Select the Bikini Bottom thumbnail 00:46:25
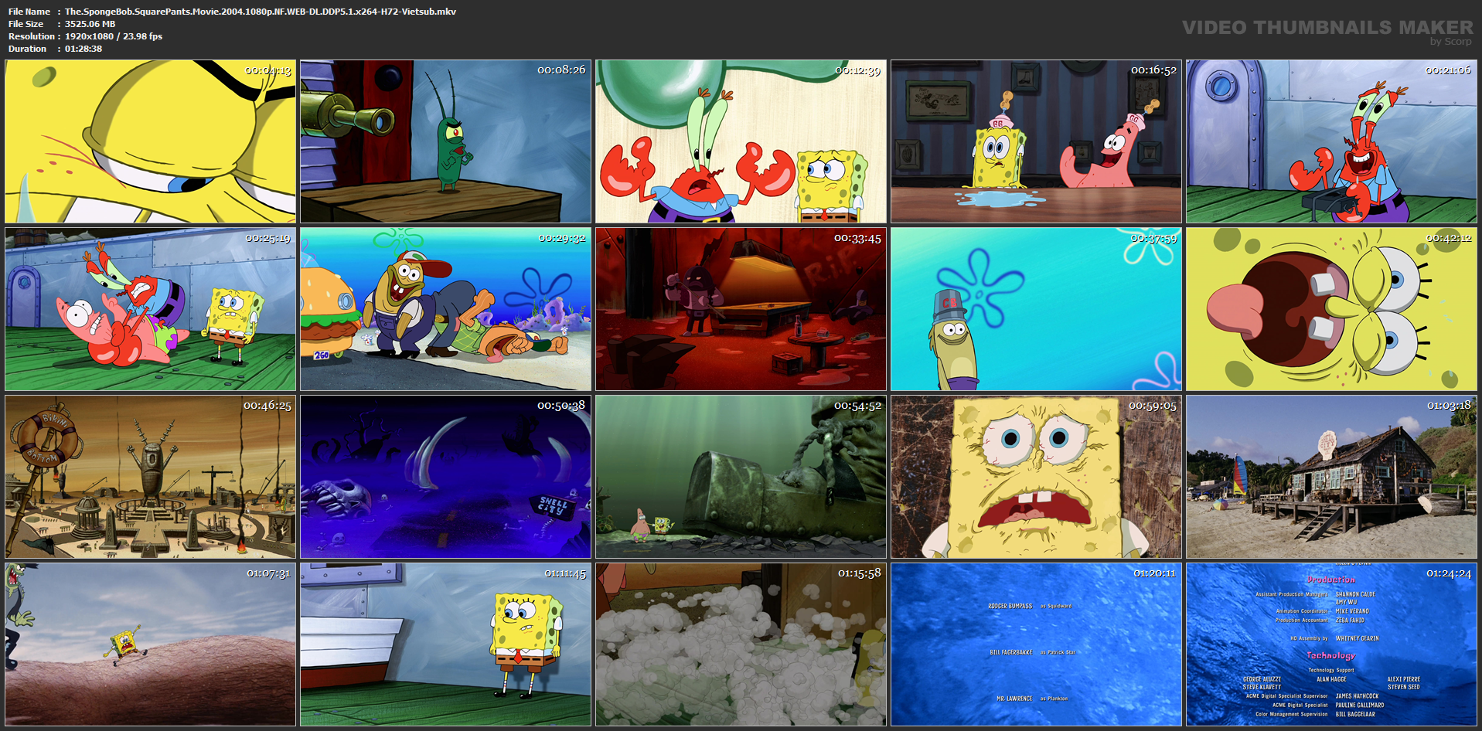Screen dimensions: 1482x731 (x=151, y=477)
